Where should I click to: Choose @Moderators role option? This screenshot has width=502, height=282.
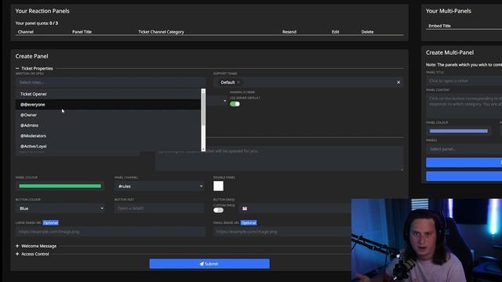pos(108,136)
